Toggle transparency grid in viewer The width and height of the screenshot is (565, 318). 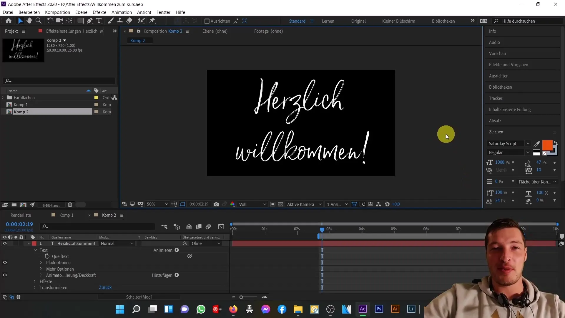[x=281, y=204]
